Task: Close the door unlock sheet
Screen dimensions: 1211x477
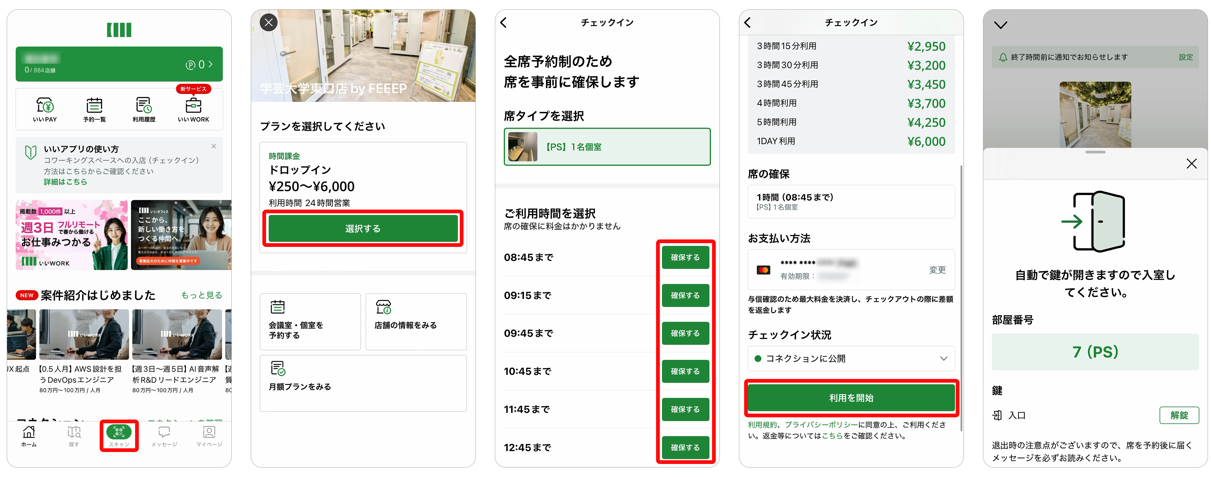Action: 1191,164
